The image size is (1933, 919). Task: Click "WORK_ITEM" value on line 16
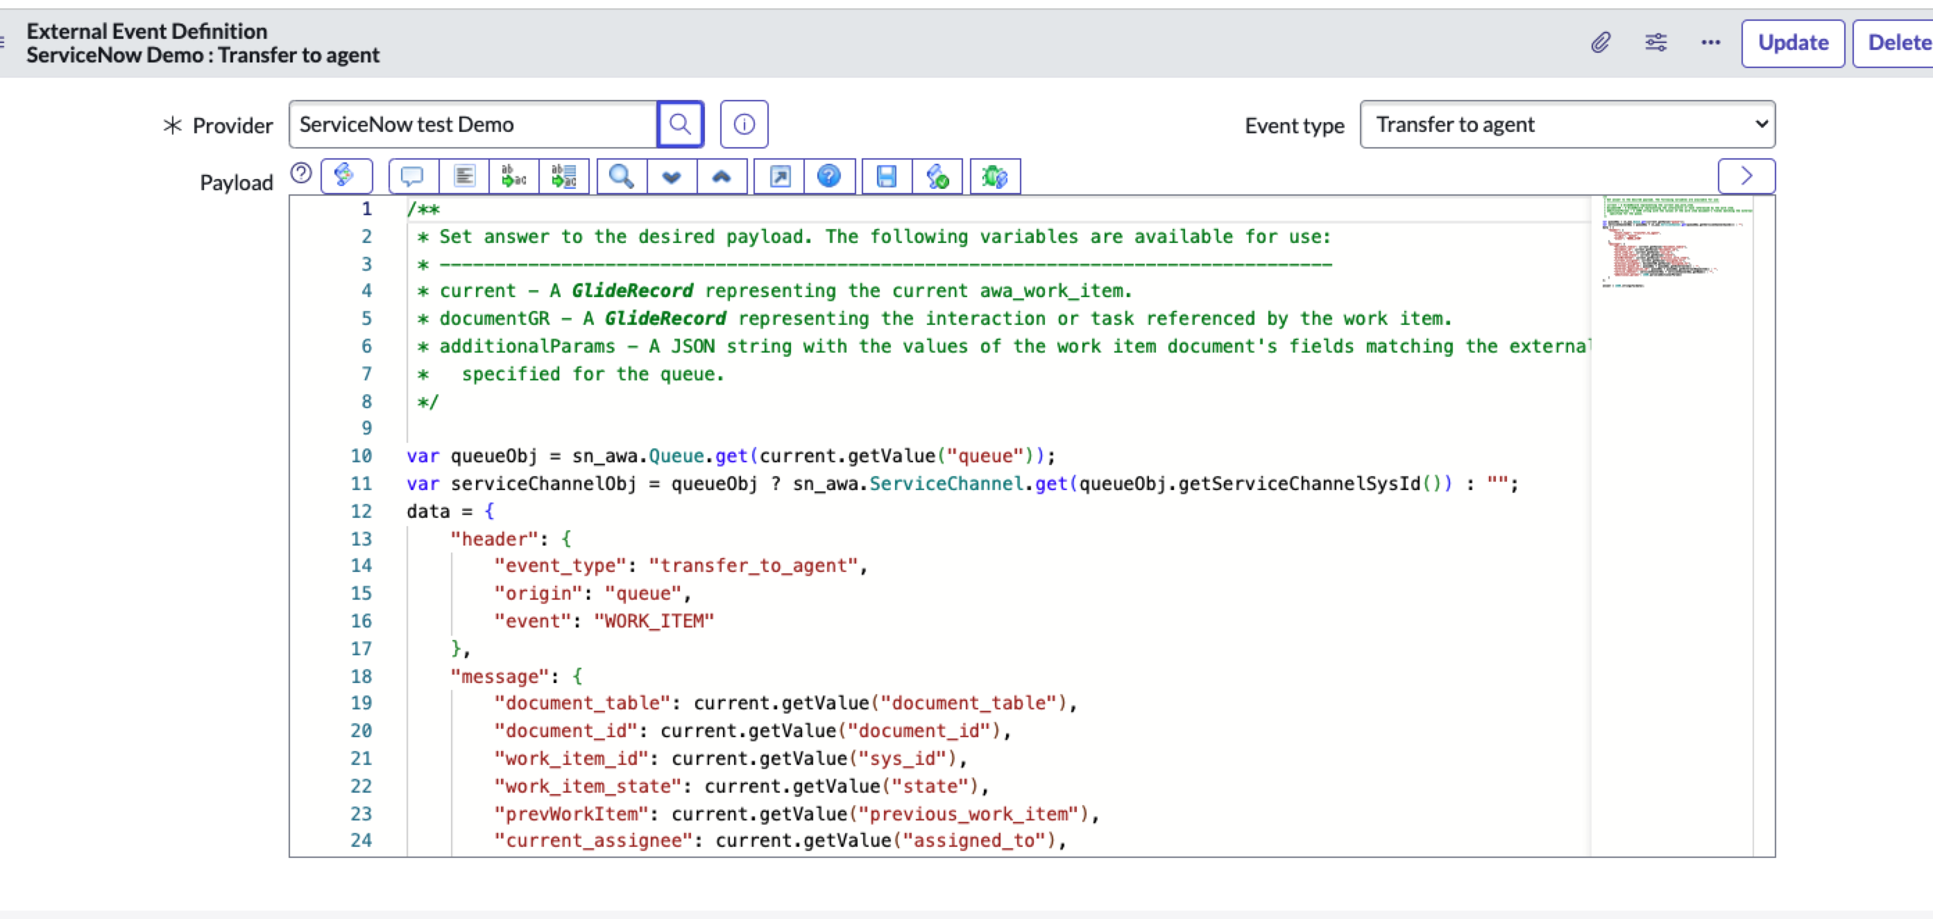[654, 621]
